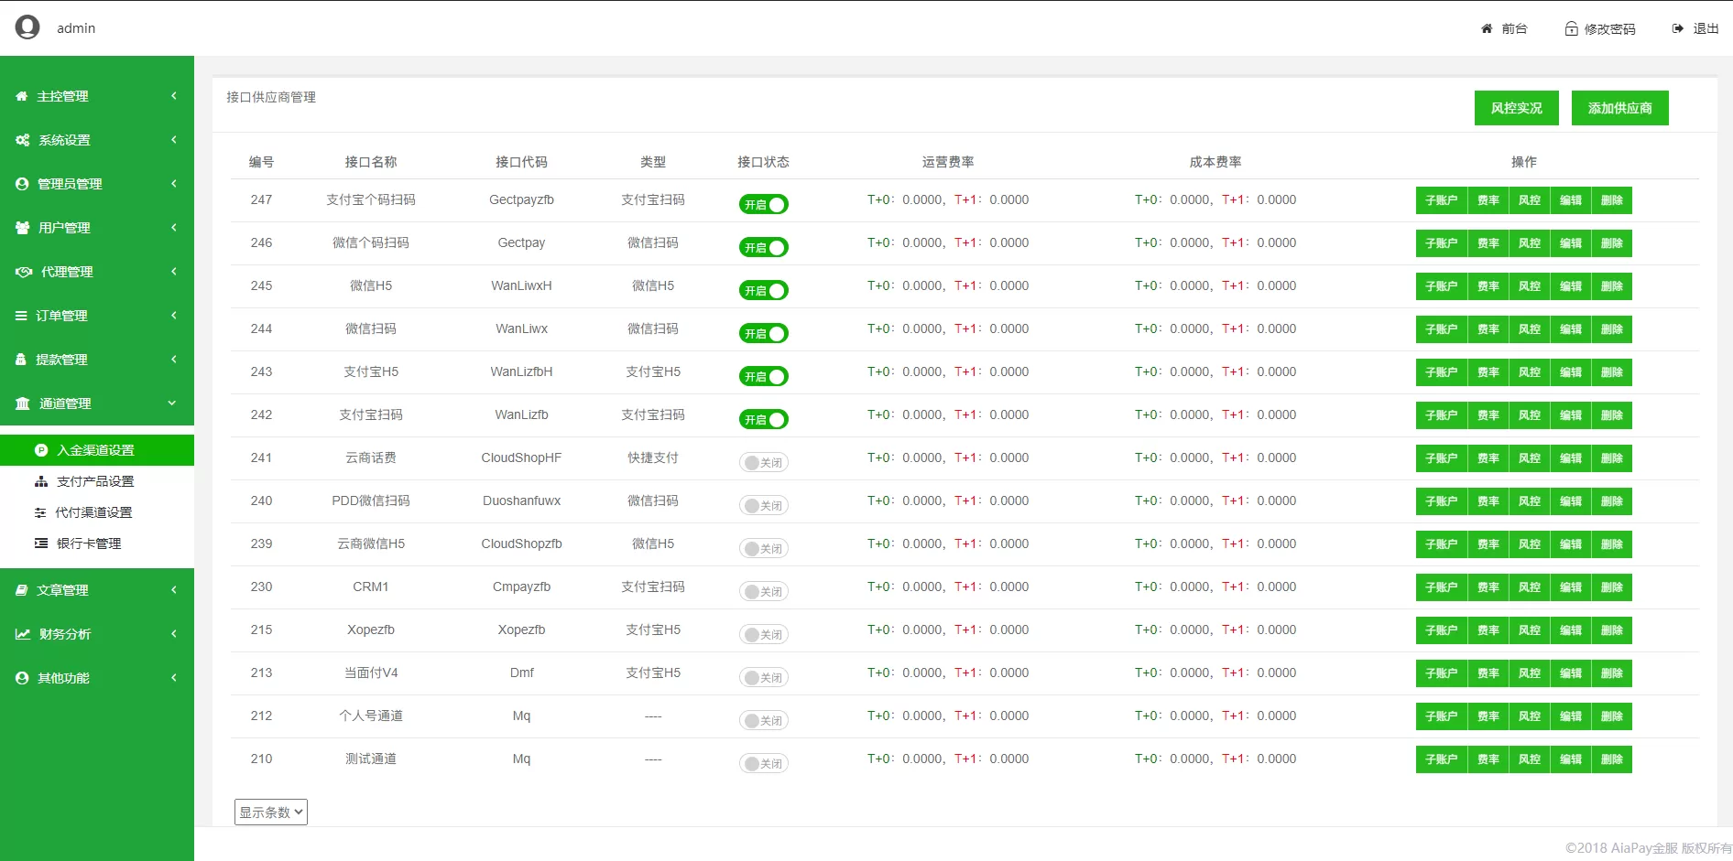Click the bank icon for 通道管理

pos(23,404)
